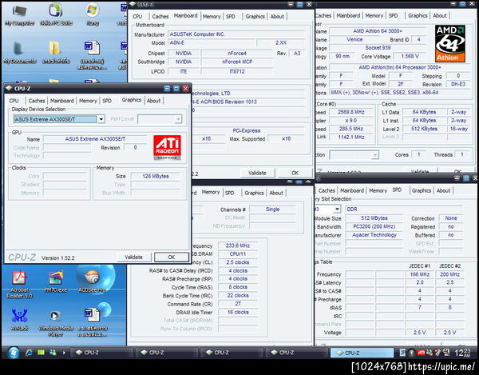The width and height of the screenshot is (479, 375).
Task: Switch to the first CPU-Z taskbar button
Action: point(101,353)
